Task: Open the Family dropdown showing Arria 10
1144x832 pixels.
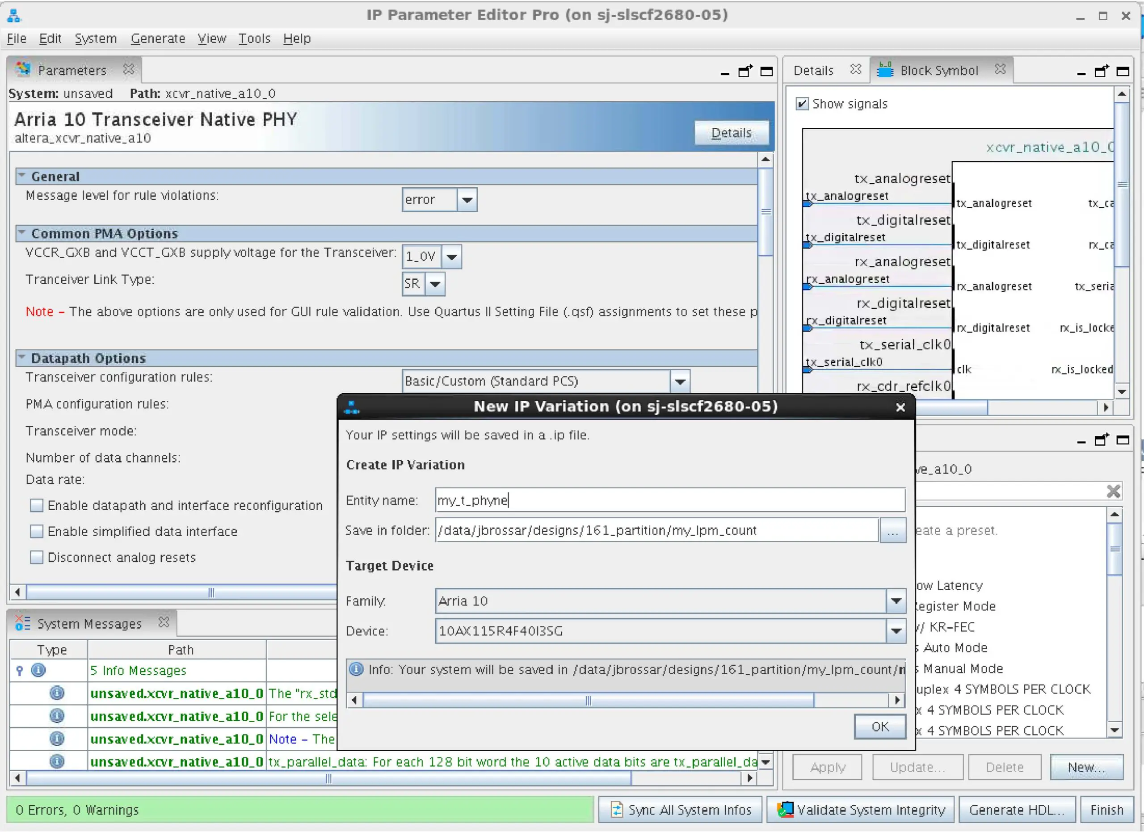Action: tap(896, 601)
